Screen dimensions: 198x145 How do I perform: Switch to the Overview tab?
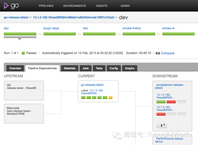coord(15,68)
